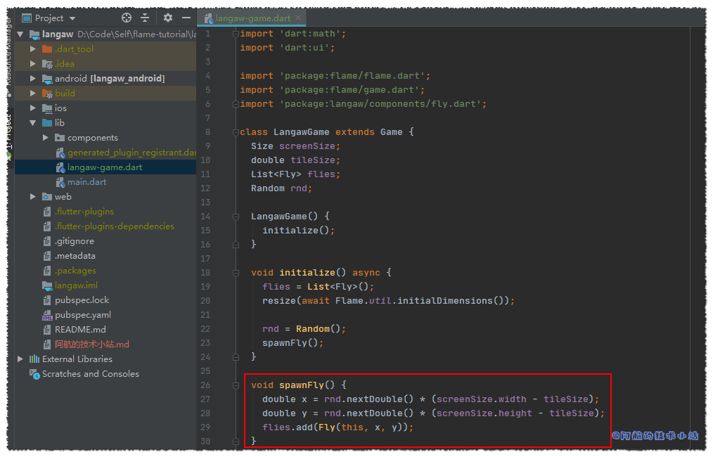Select README.md in the project tree
This screenshot has height=457, width=713.
coord(80,330)
